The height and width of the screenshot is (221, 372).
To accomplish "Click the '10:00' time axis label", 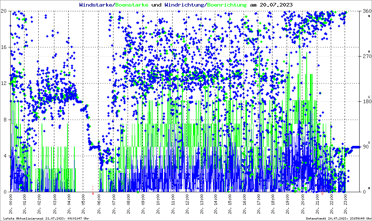I will [158, 199].
